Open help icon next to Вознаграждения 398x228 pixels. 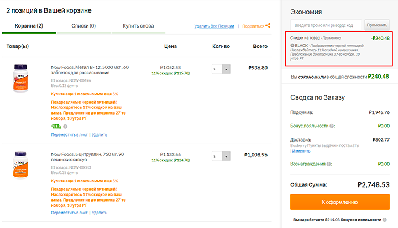(328, 164)
